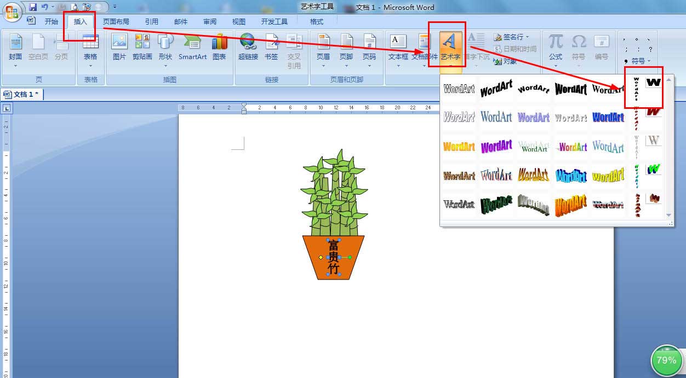
Task: Switch to the 页面布局 tab
Action: click(116, 22)
